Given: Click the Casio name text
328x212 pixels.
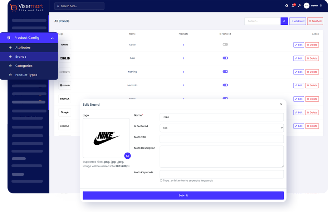Looking at the screenshot, I should (132, 45).
